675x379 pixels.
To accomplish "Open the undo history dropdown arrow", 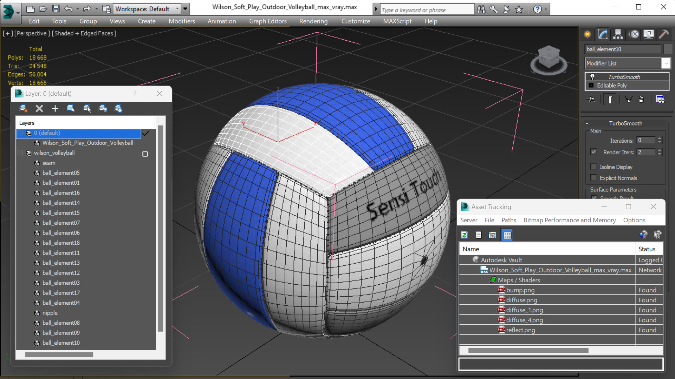I will [77, 9].
